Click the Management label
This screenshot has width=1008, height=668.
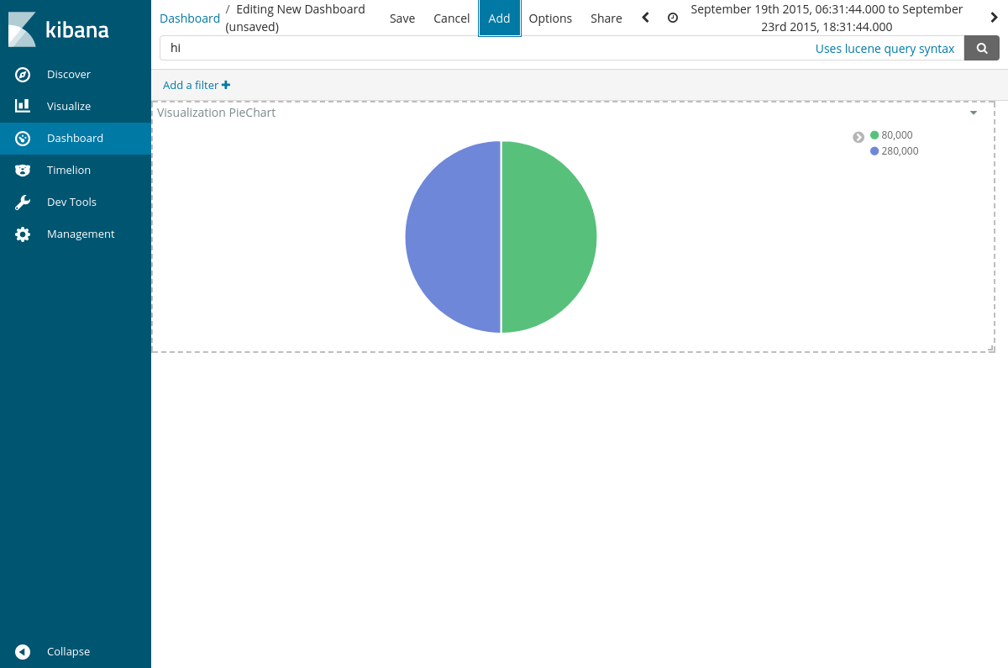click(x=81, y=234)
